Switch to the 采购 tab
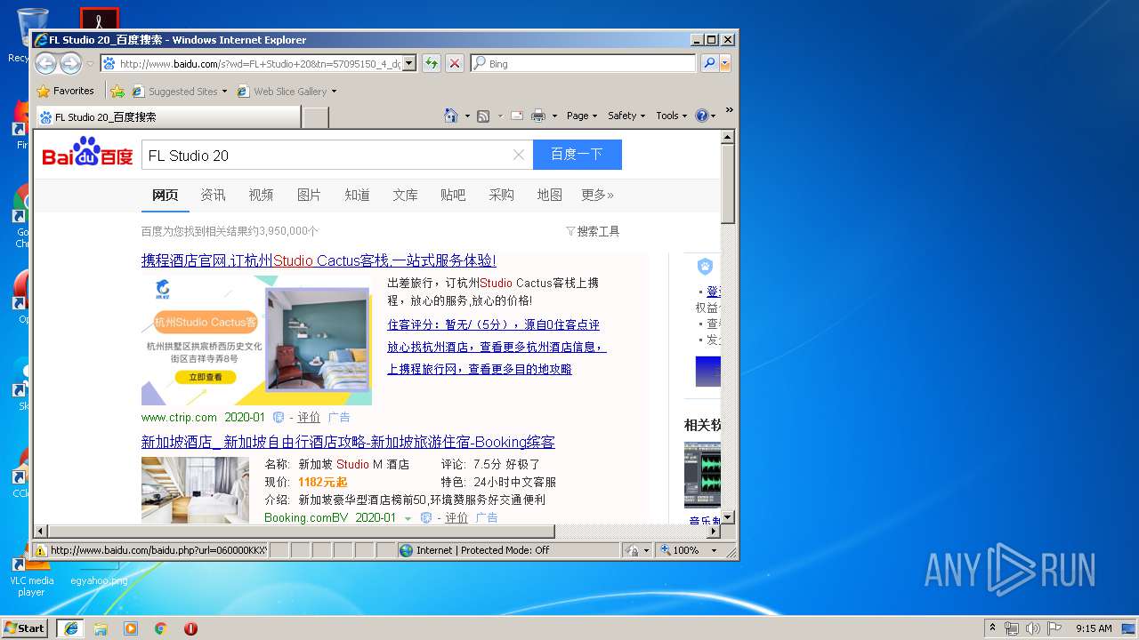This screenshot has width=1139, height=640. 501,195
